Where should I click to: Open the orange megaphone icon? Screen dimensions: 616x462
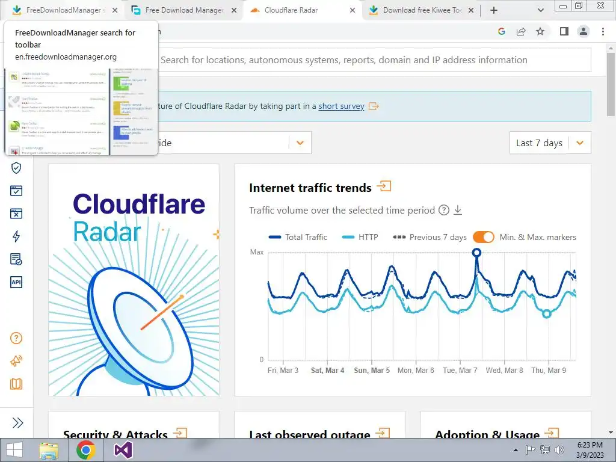[16, 361]
